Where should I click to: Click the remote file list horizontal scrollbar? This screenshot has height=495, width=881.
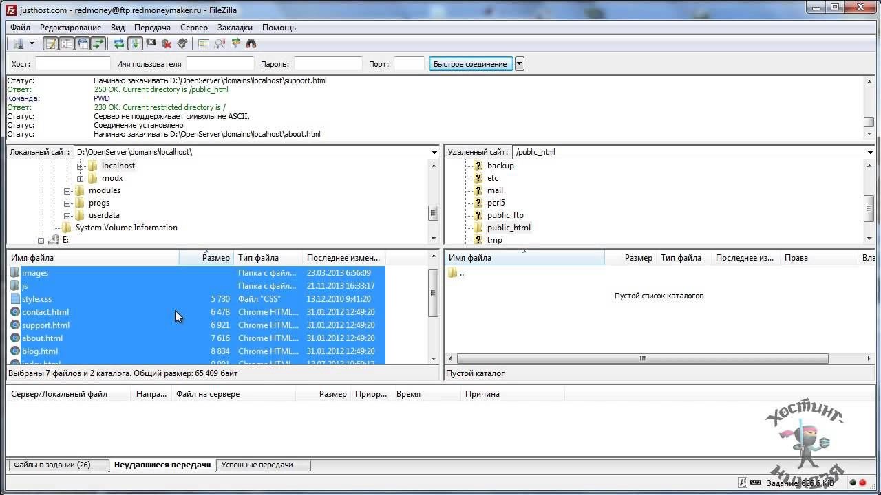pos(641,358)
